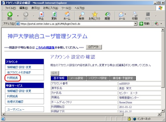Image resolution: width=166 pixels, height=122 pixels.
Task: Click the 情報基盤センター value cell
Action: pos(139,98)
